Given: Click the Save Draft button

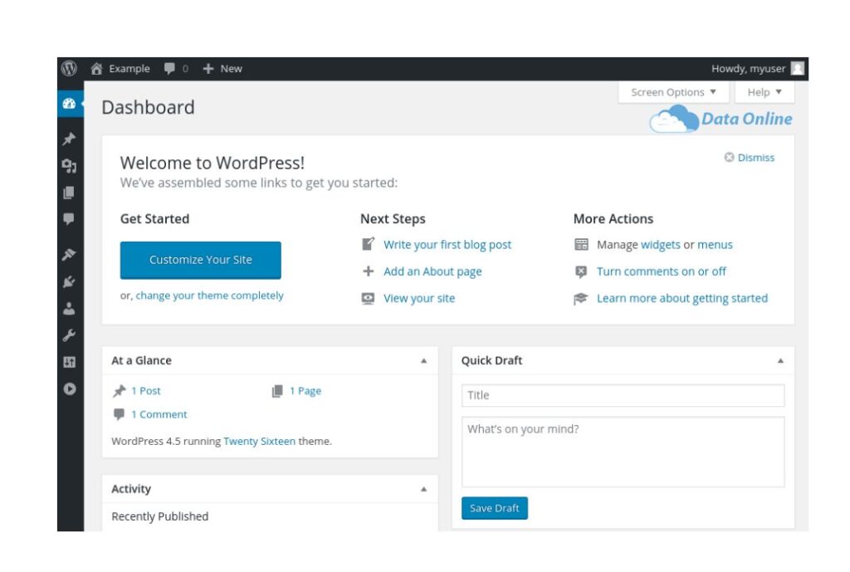Looking at the screenshot, I should 495,509.
